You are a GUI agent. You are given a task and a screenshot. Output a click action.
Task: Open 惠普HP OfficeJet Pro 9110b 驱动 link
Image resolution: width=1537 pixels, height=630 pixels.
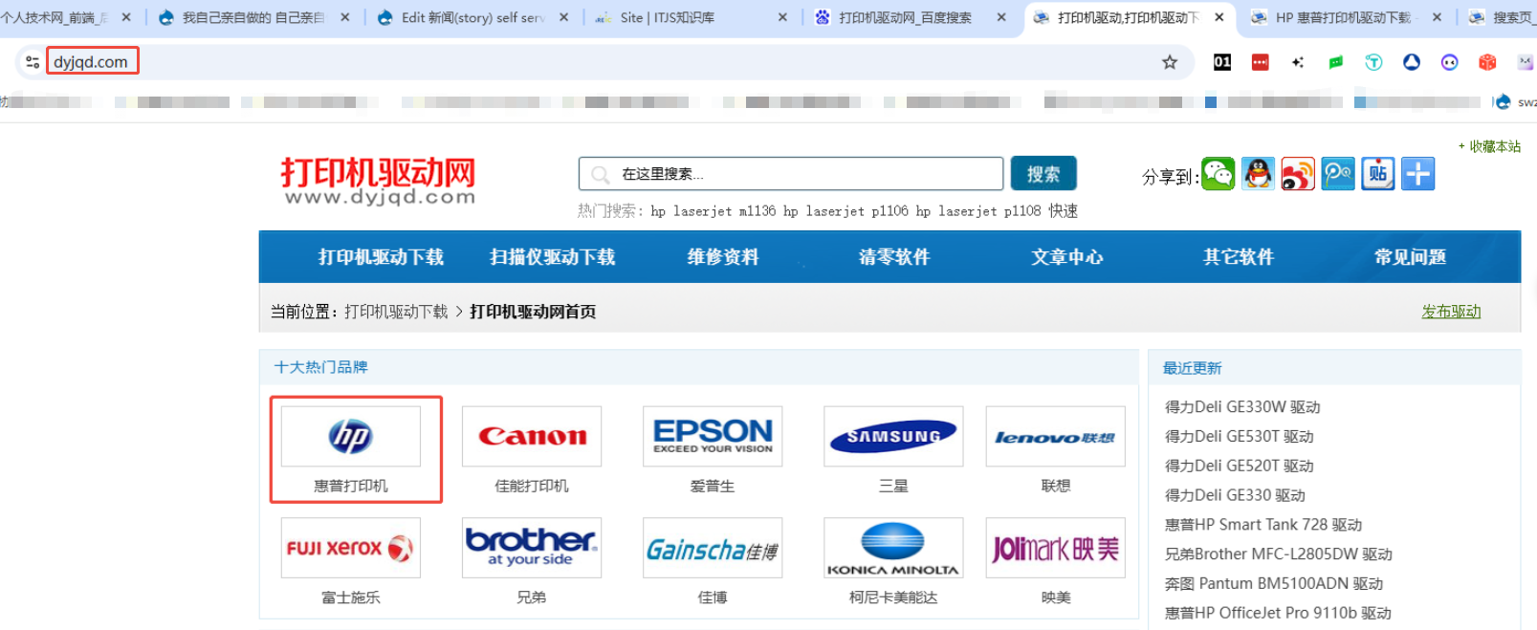[1278, 613]
